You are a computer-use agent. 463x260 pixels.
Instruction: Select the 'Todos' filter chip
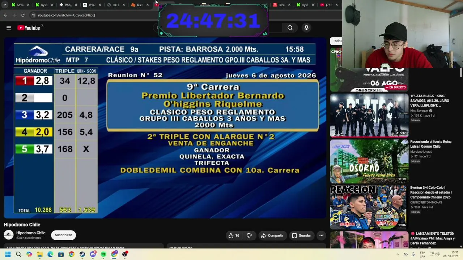[x=337, y=41]
